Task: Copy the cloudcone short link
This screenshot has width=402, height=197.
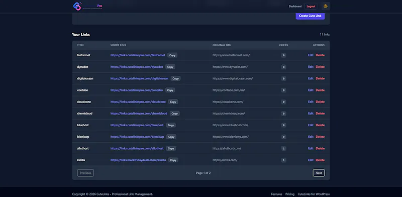Action: point(173,102)
